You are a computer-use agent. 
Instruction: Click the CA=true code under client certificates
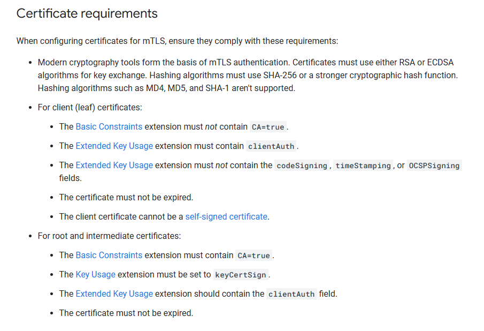pyautogui.click(x=268, y=127)
